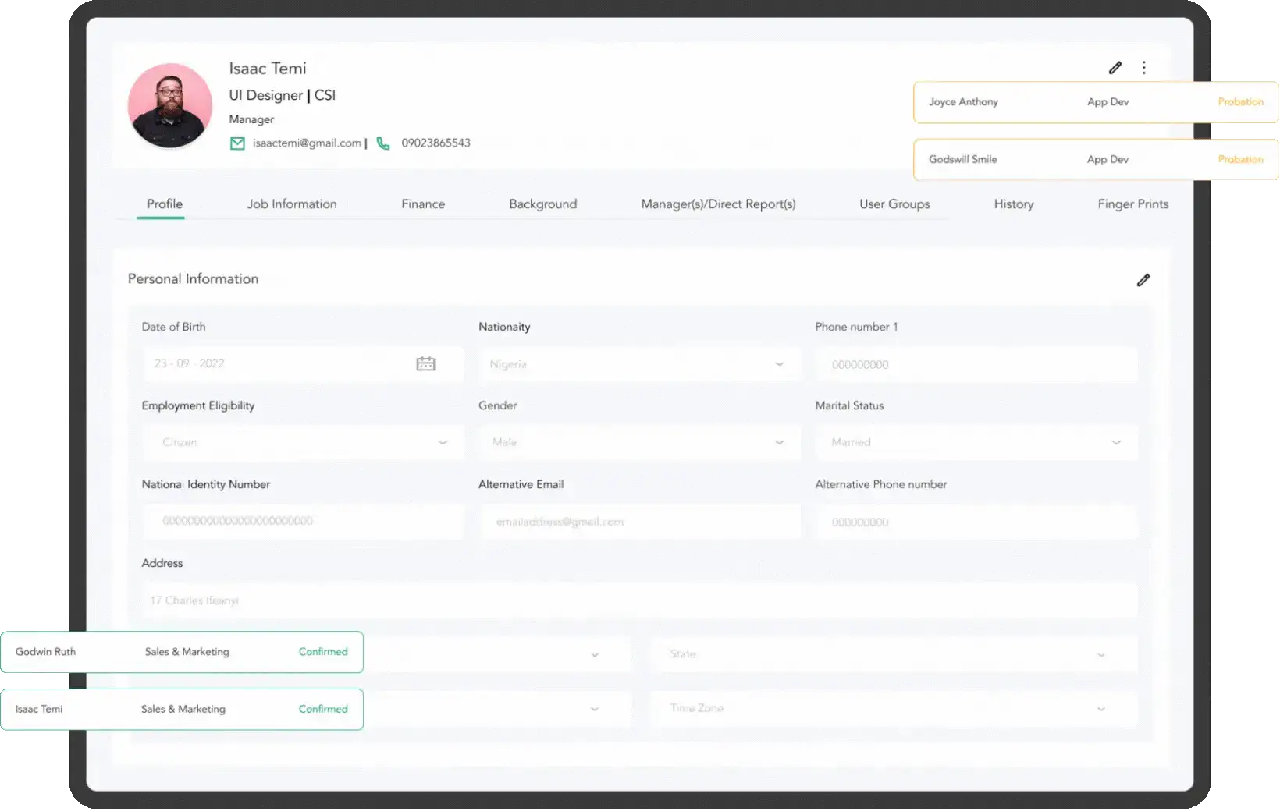This screenshot has width=1280, height=811.
Task: Click Isaac Temi's profile photo
Action: (x=170, y=106)
